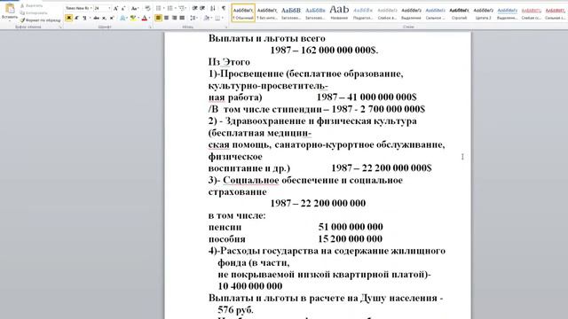568x319 pixels.
Task: Open the underline style dropdown arrow
Action: click(90, 18)
